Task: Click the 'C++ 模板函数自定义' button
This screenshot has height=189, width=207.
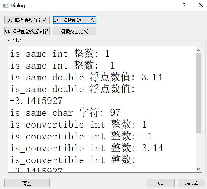Action: pyautogui.click(x=75, y=20)
